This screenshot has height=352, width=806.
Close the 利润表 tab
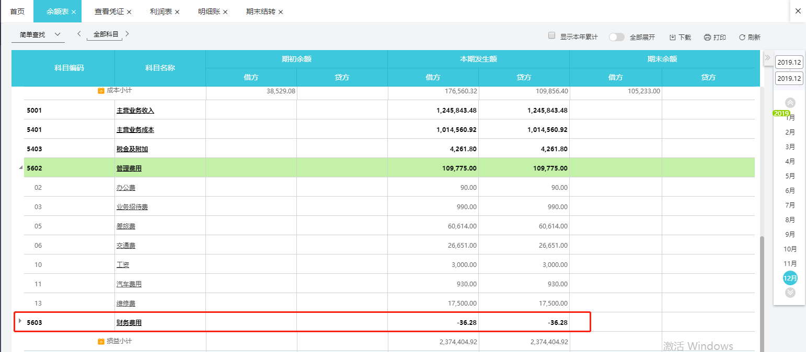(x=177, y=11)
